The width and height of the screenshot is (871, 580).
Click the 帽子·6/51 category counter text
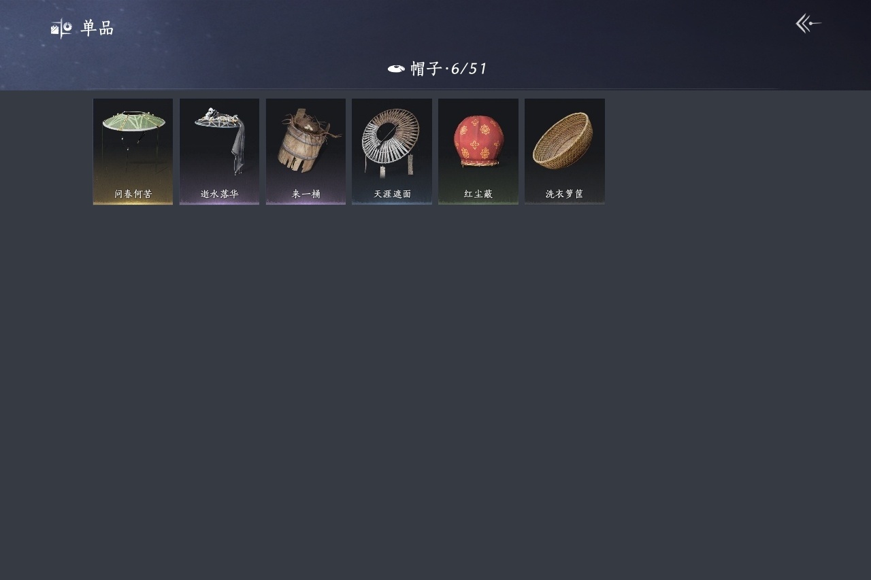pyautogui.click(x=449, y=69)
